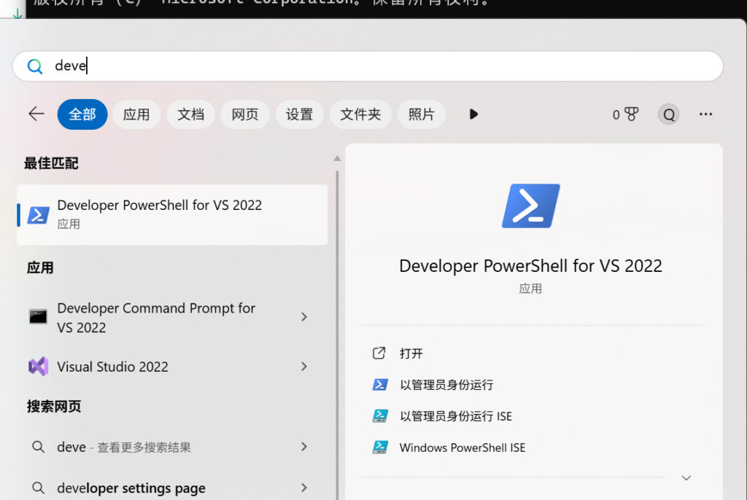This screenshot has height=500, width=747.
Task: Open the 设置 search filter
Action: [299, 114]
